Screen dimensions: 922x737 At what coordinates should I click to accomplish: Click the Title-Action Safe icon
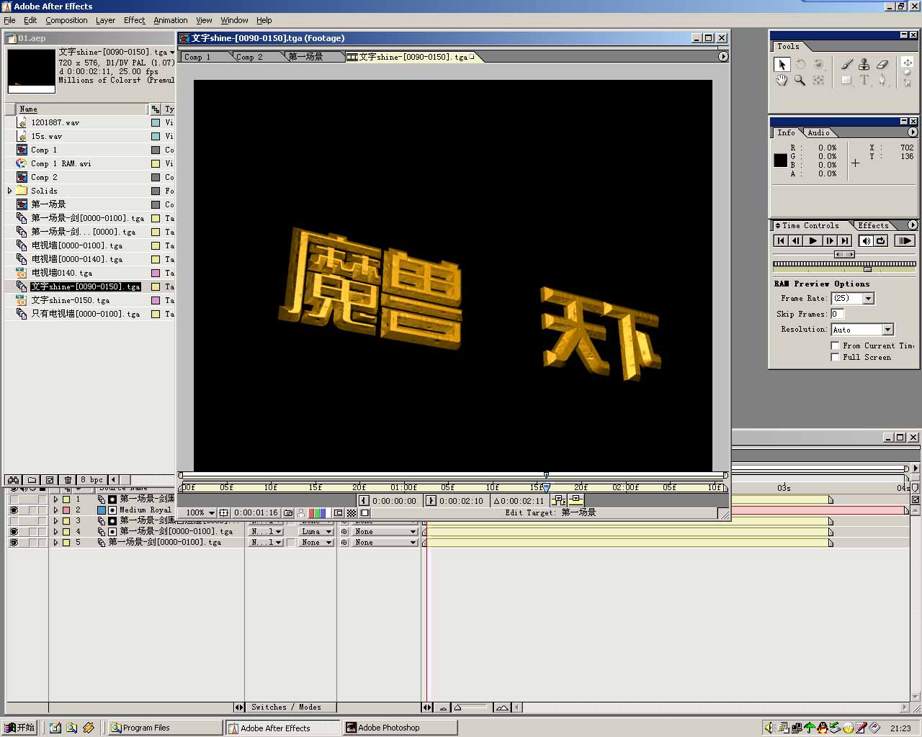tap(224, 513)
